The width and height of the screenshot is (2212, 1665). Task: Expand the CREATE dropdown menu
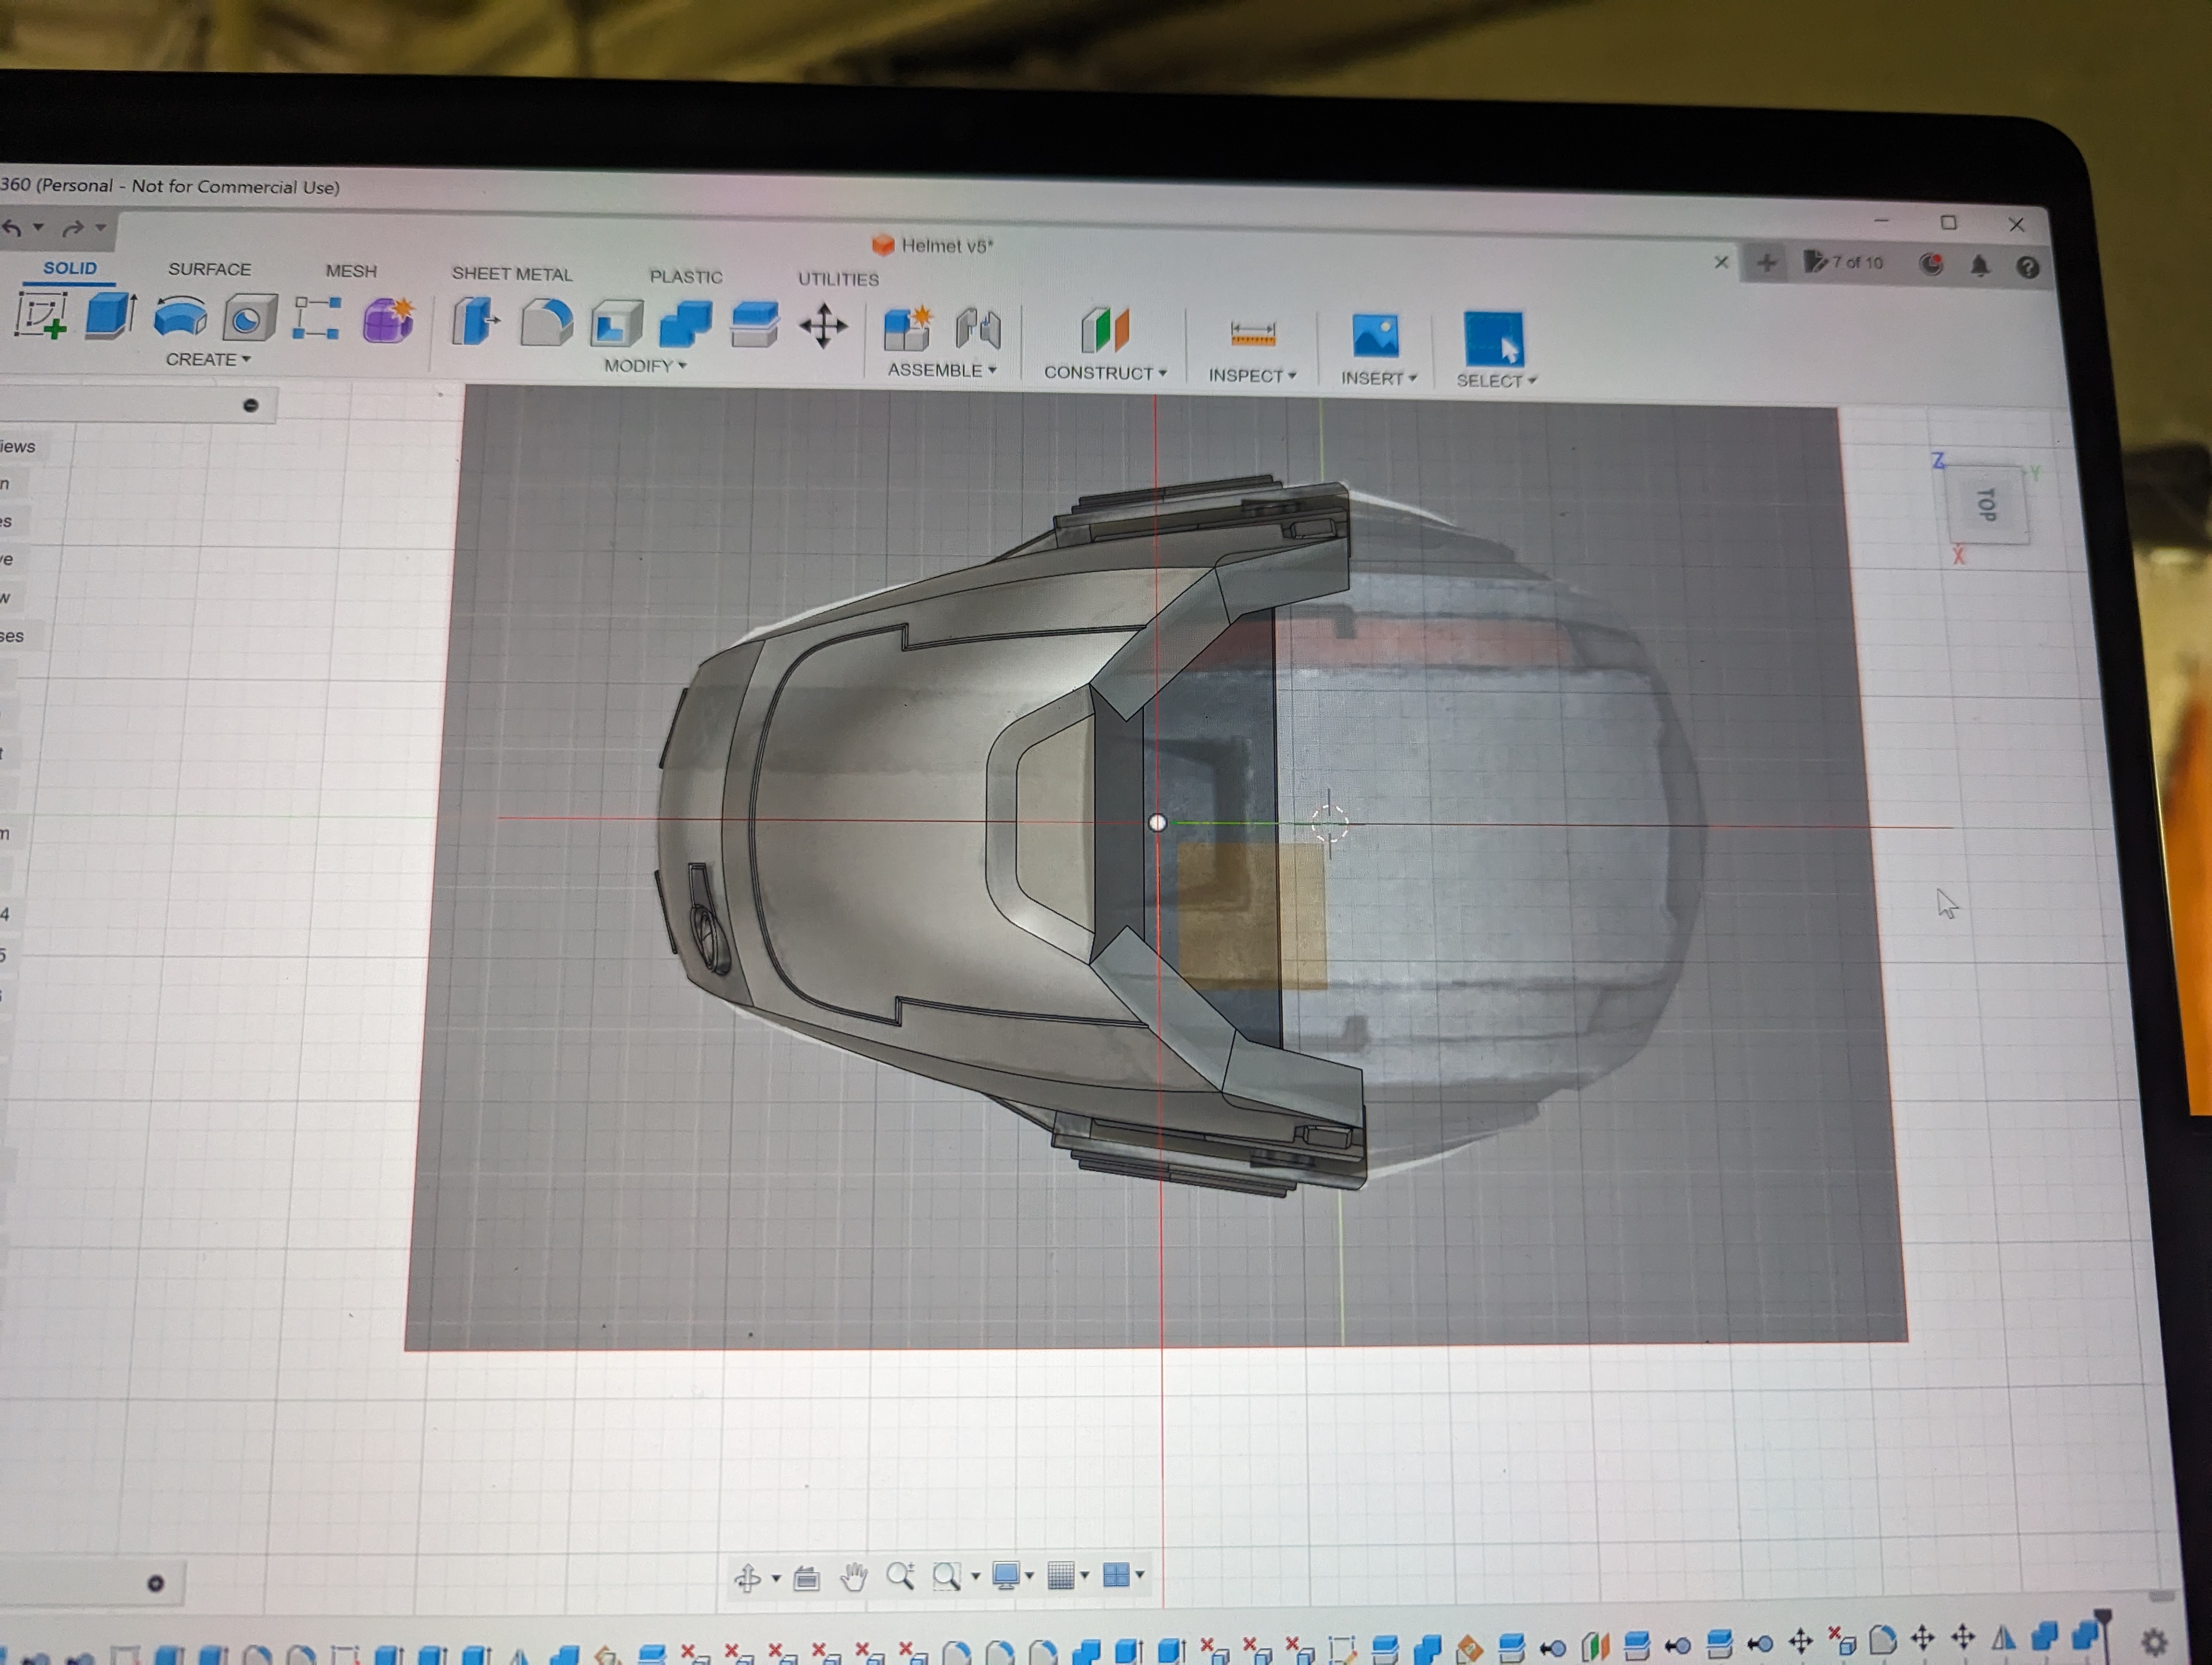208,359
